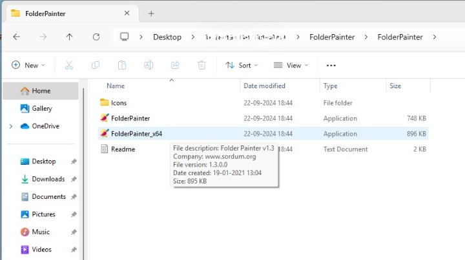This screenshot has height=260, width=465.
Task: Paste using the clipboard toolbar icon
Action: 122,65
